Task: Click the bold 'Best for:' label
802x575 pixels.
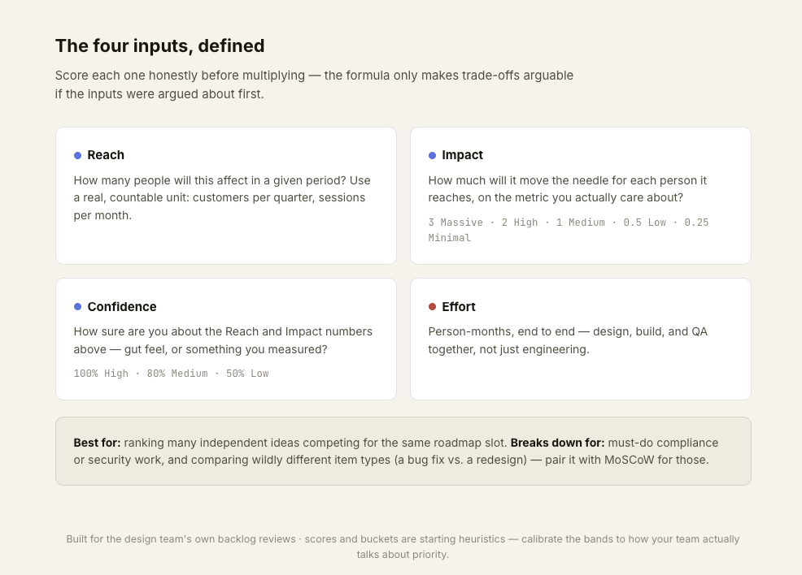Action: (97, 443)
